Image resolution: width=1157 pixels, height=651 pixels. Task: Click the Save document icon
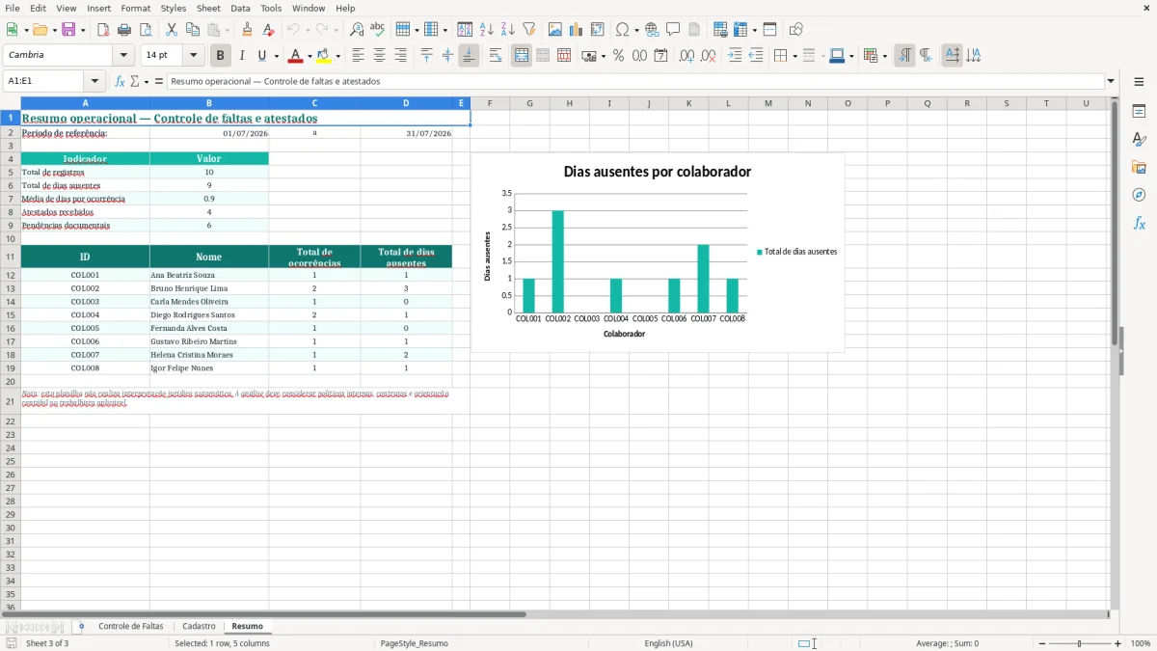pos(68,30)
